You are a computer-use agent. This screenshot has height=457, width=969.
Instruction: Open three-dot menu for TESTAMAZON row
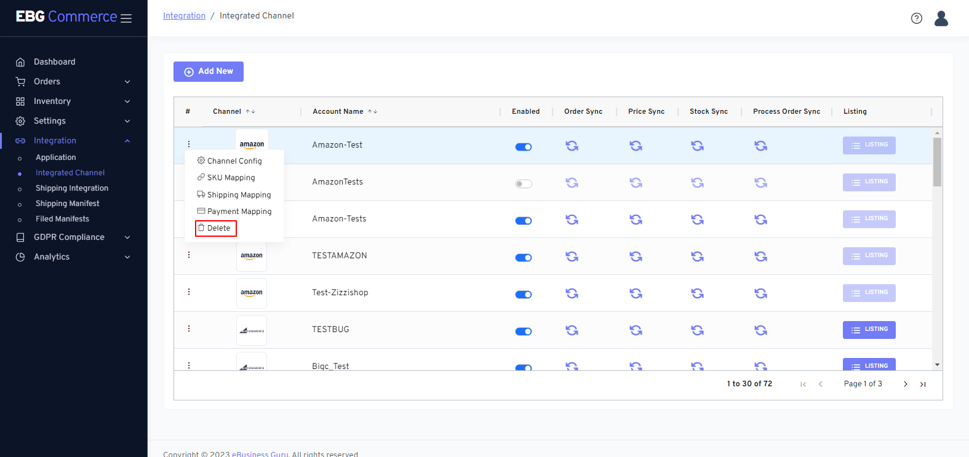pos(189,255)
